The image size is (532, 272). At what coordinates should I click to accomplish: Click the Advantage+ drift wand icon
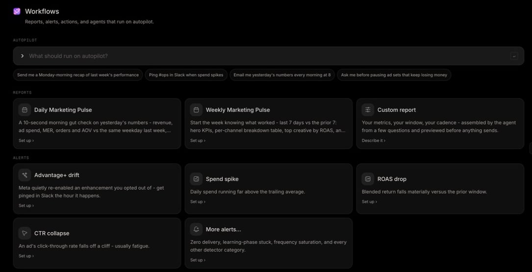click(x=25, y=175)
